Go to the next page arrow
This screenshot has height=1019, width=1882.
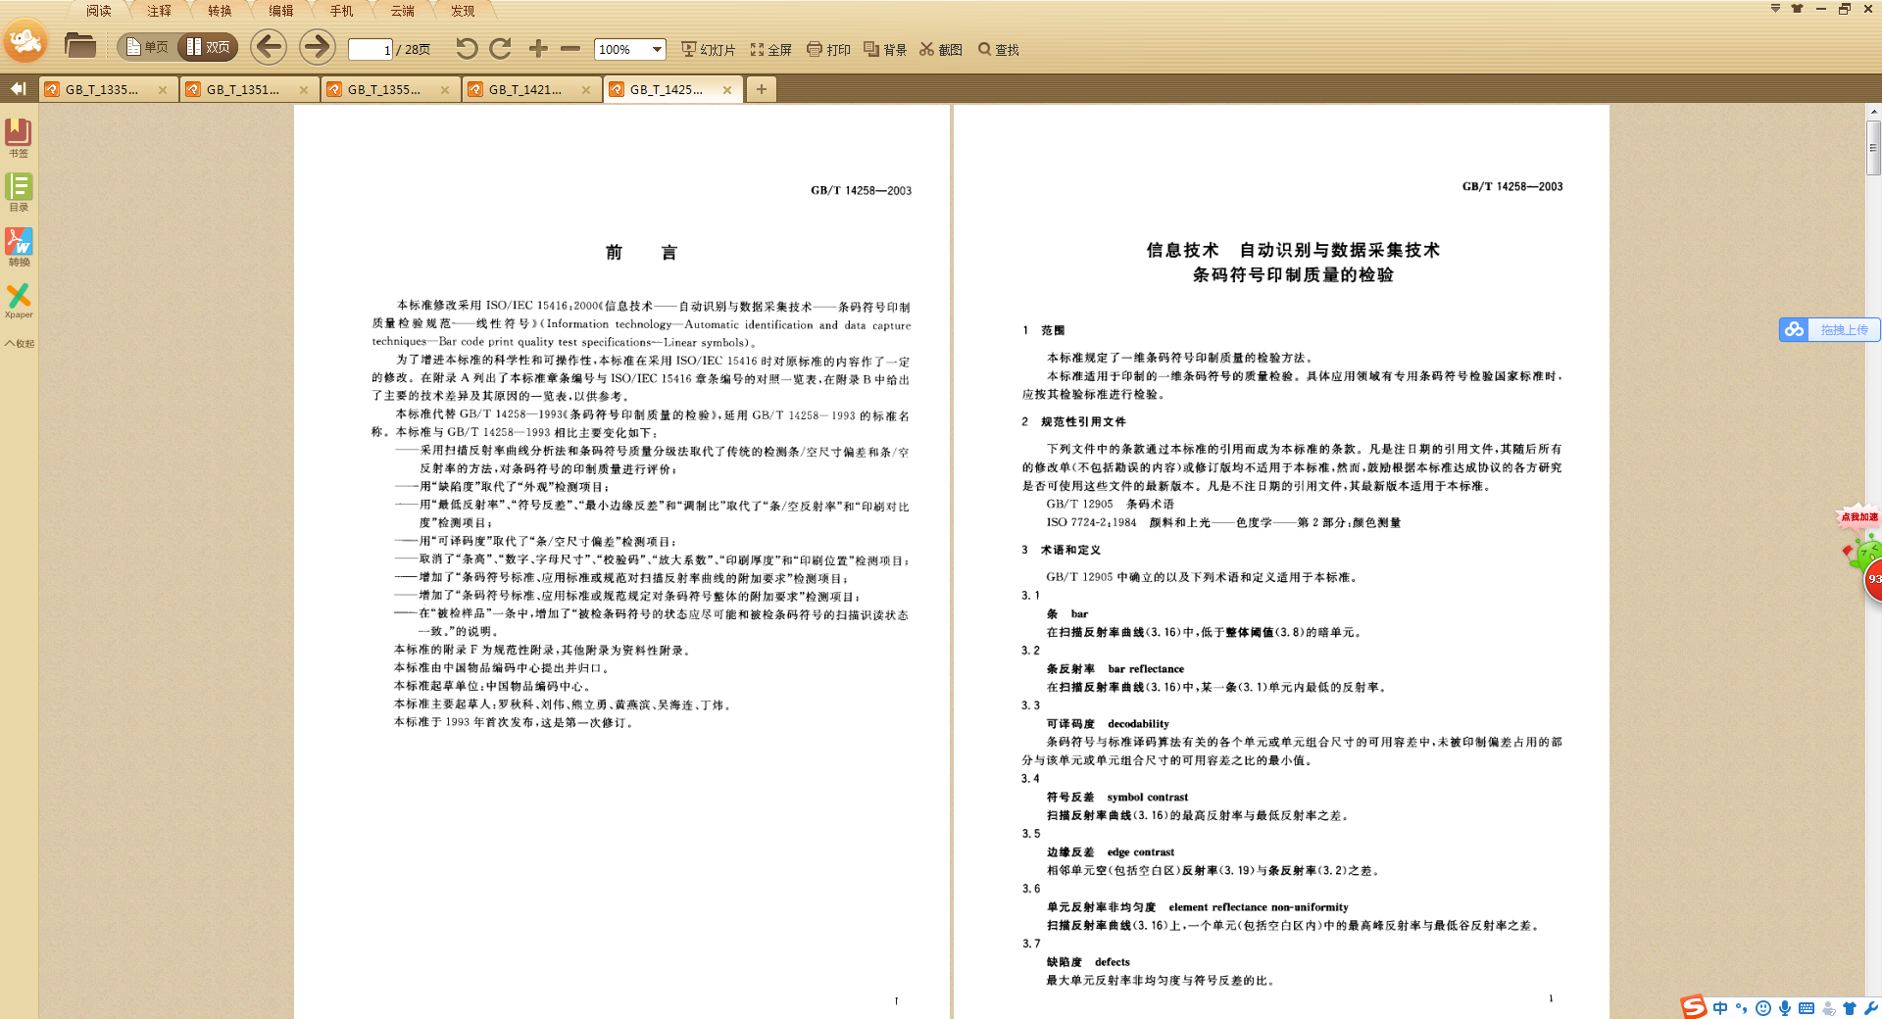pos(316,47)
